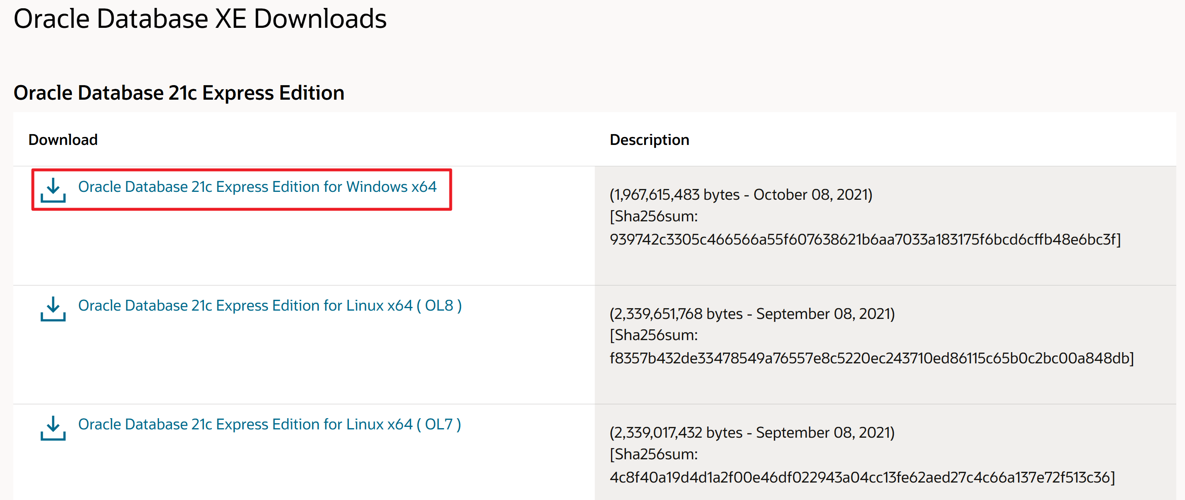Image resolution: width=1185 pixels, height=500 pixels.
Task: Click the 2,339,651,768 bytes size for OL8
Action: (x=676, y=314)
